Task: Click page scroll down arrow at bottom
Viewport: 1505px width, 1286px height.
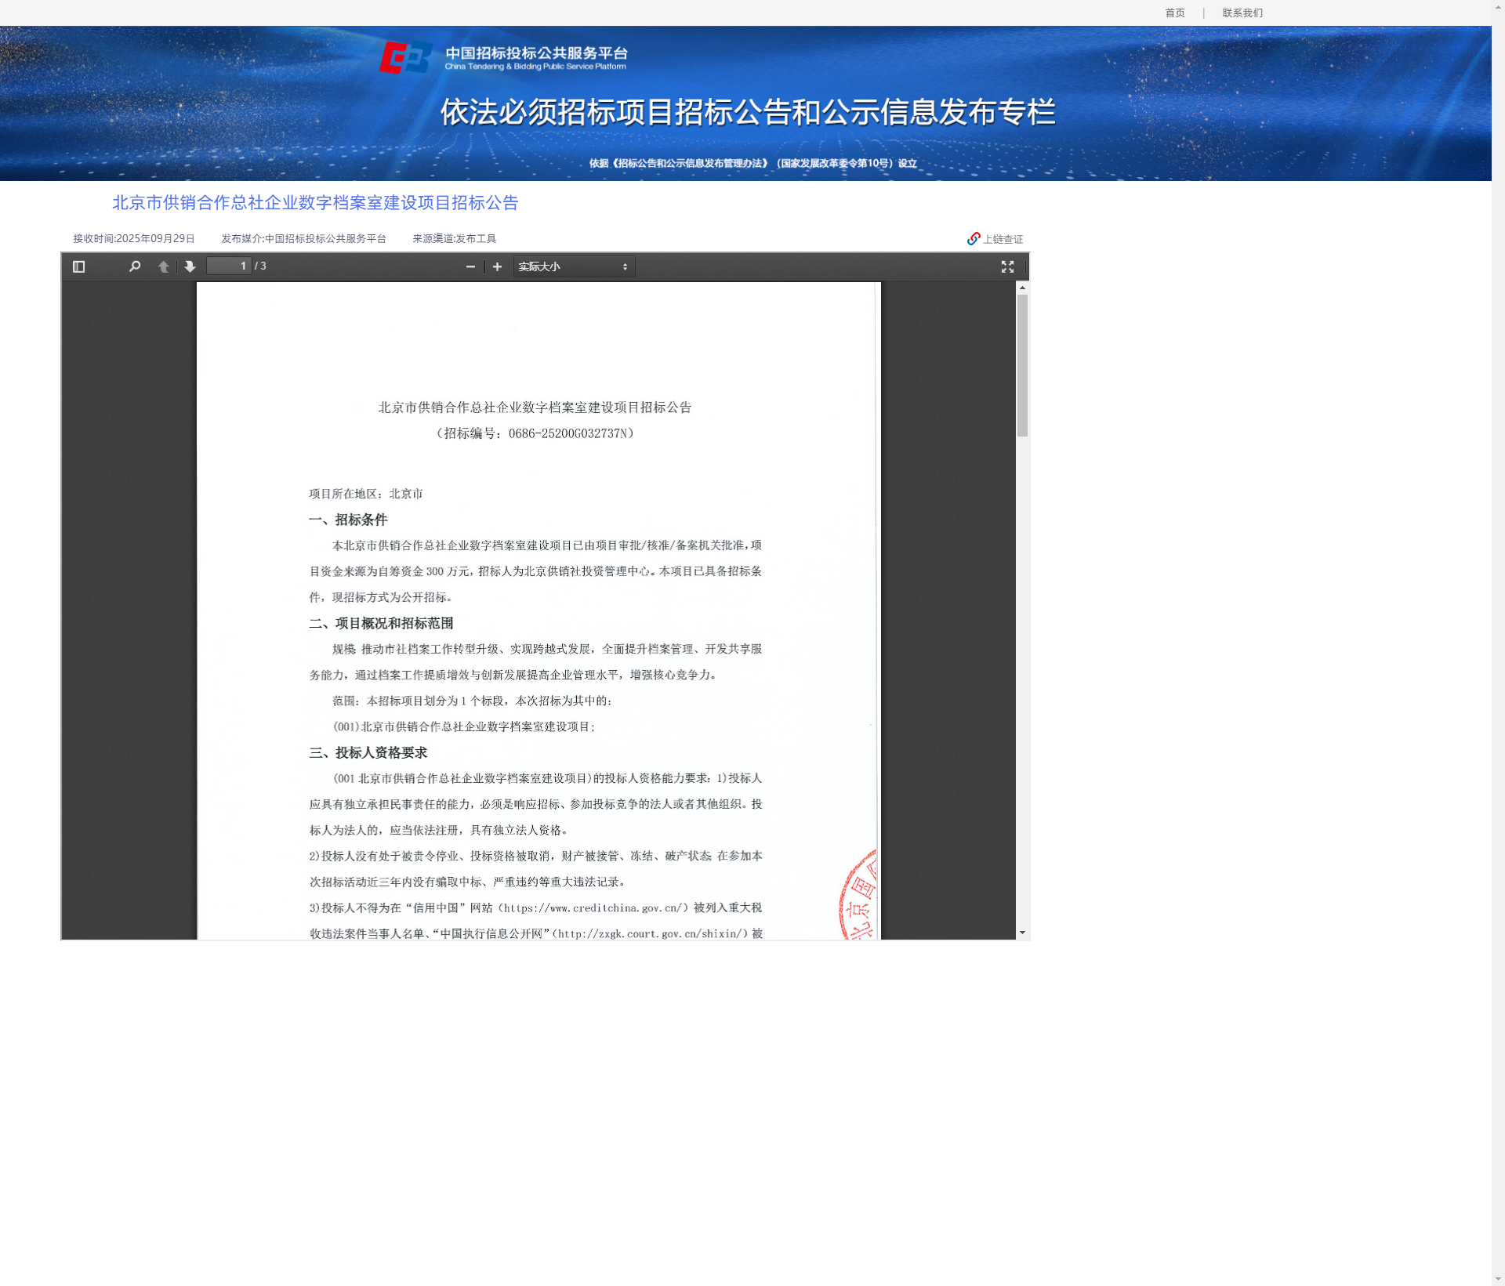Action: tap(1498, 1279)
